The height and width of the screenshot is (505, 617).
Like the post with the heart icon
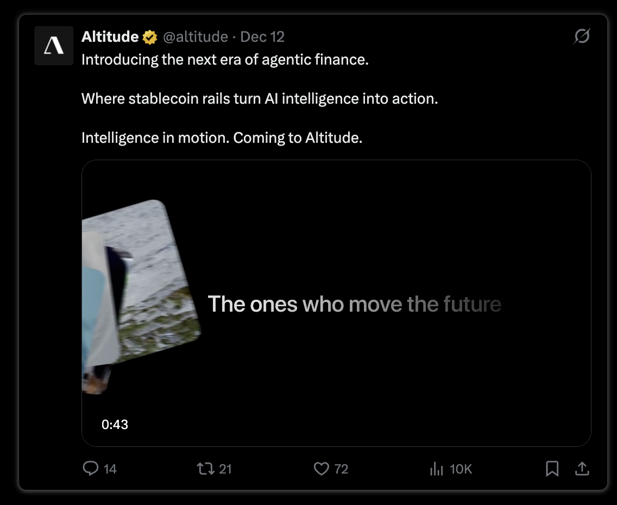pyautogui.click(x=321, y=469)
